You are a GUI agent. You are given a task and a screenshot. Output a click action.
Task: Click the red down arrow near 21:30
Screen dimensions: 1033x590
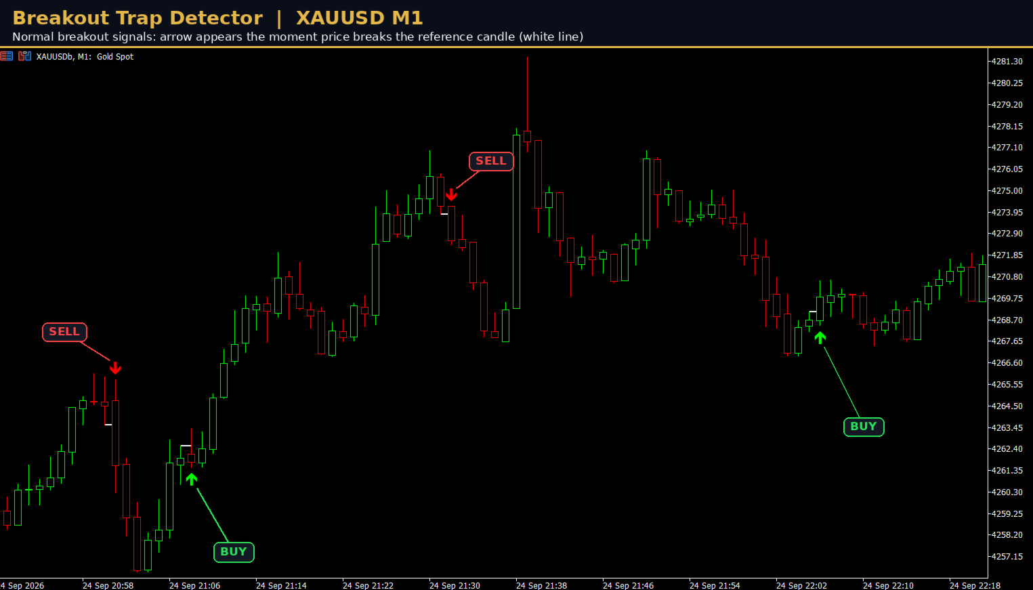pyautogui.click(x=451, y=195)
